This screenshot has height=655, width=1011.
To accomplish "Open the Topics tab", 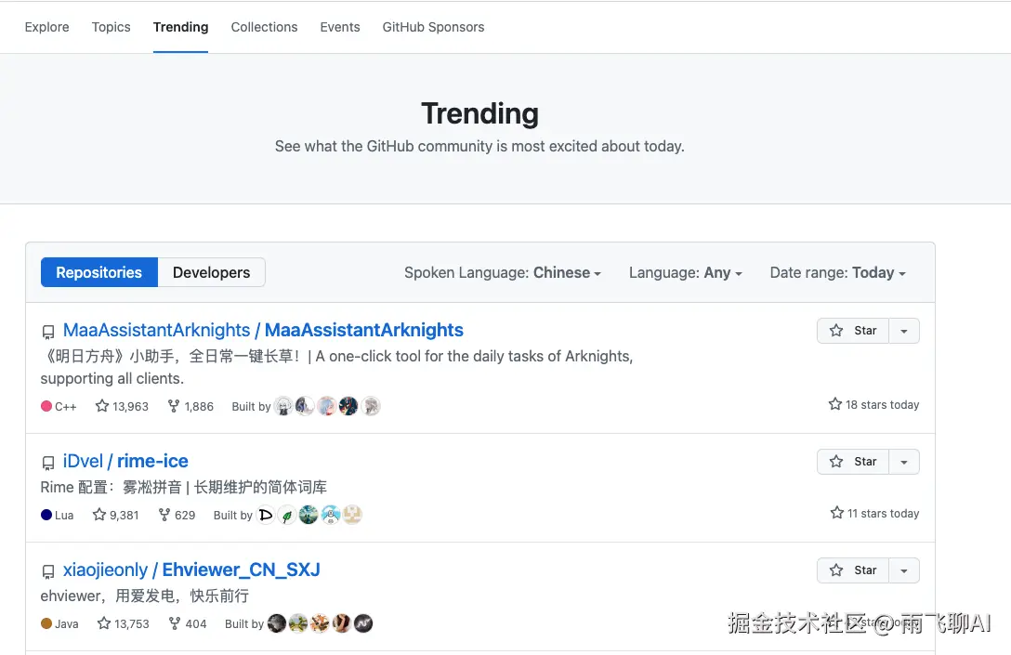I will 111,27.
